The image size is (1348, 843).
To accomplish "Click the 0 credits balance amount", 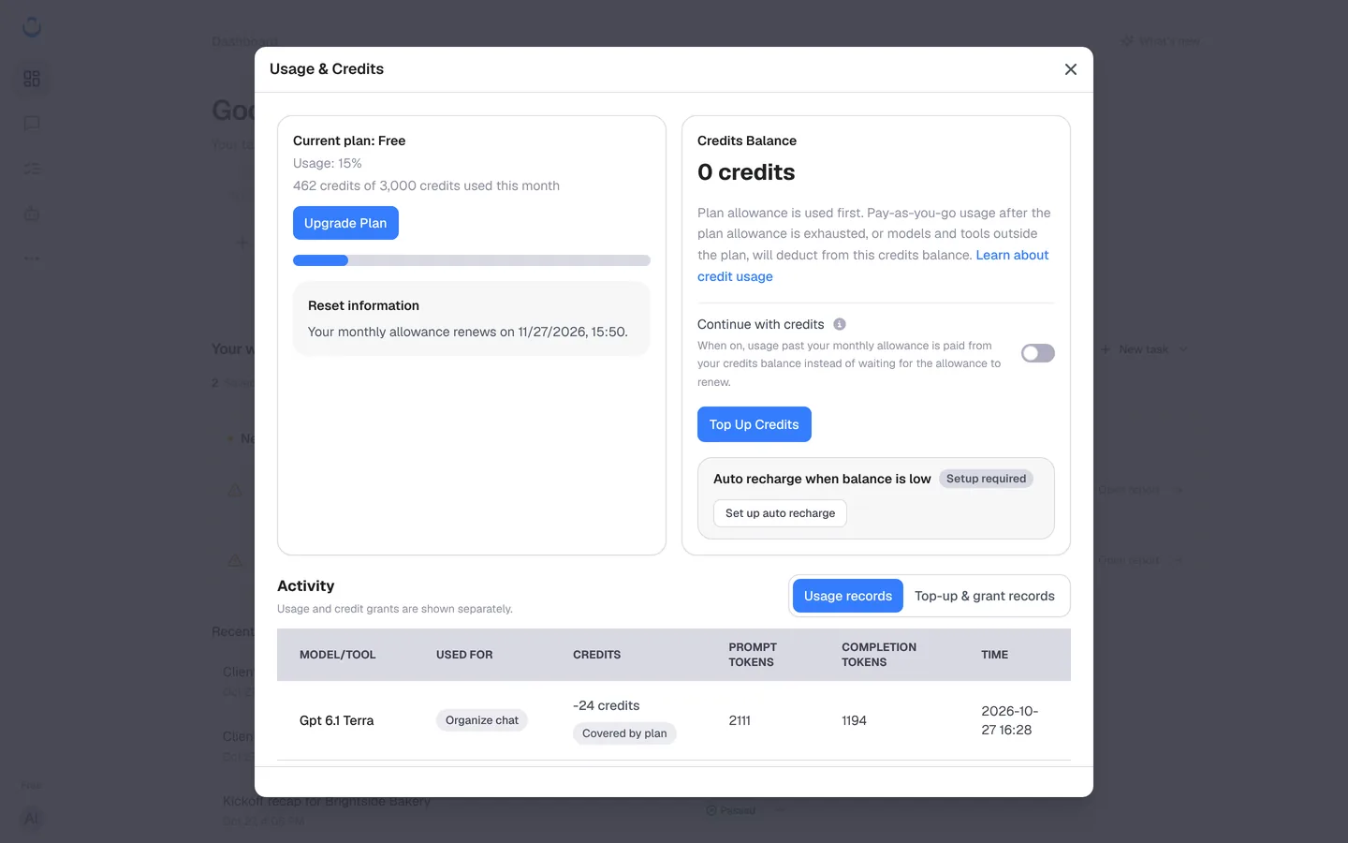I will click(x=746, y=172).
